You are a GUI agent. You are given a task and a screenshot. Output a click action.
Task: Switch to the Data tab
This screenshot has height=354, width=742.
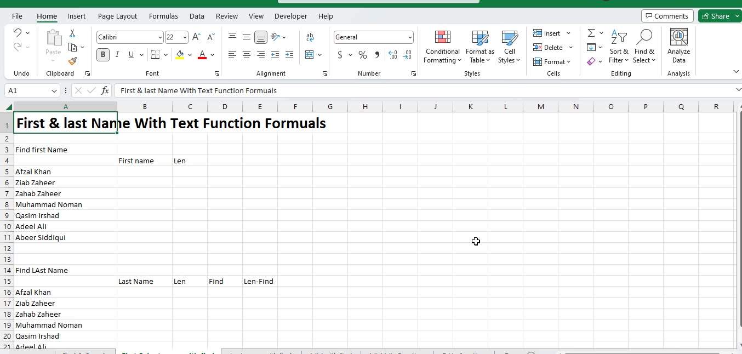[x=197, y=16]
